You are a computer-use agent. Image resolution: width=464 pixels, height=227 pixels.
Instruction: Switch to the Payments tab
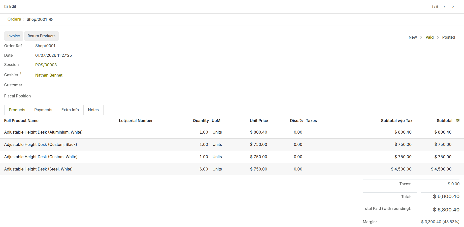click(x=43, y=110)
